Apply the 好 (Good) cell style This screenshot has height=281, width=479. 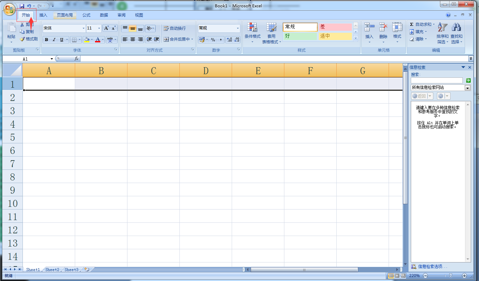[x=300, y=36]
